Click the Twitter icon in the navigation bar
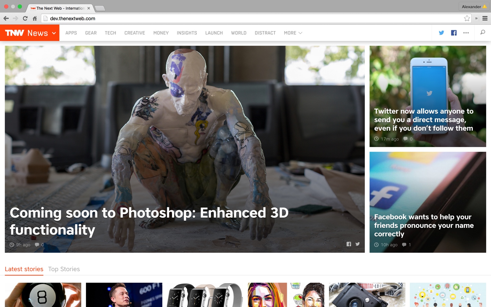This screenshot has height=307, width=491. click(x=441, y=33)
